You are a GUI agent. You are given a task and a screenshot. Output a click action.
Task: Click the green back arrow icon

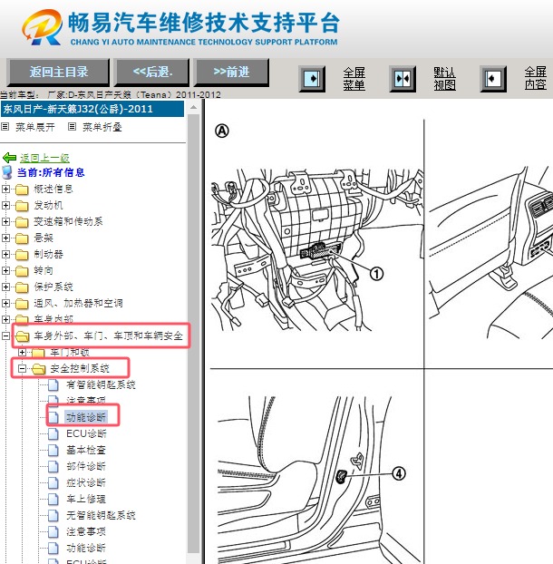coord(9,158)
